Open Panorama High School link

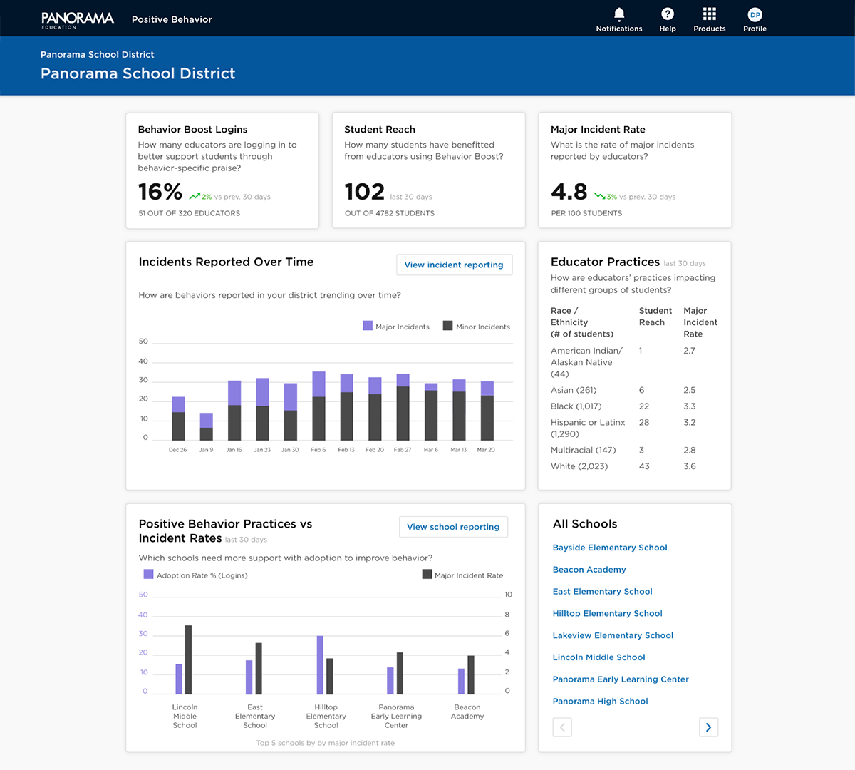pos(600,702)
